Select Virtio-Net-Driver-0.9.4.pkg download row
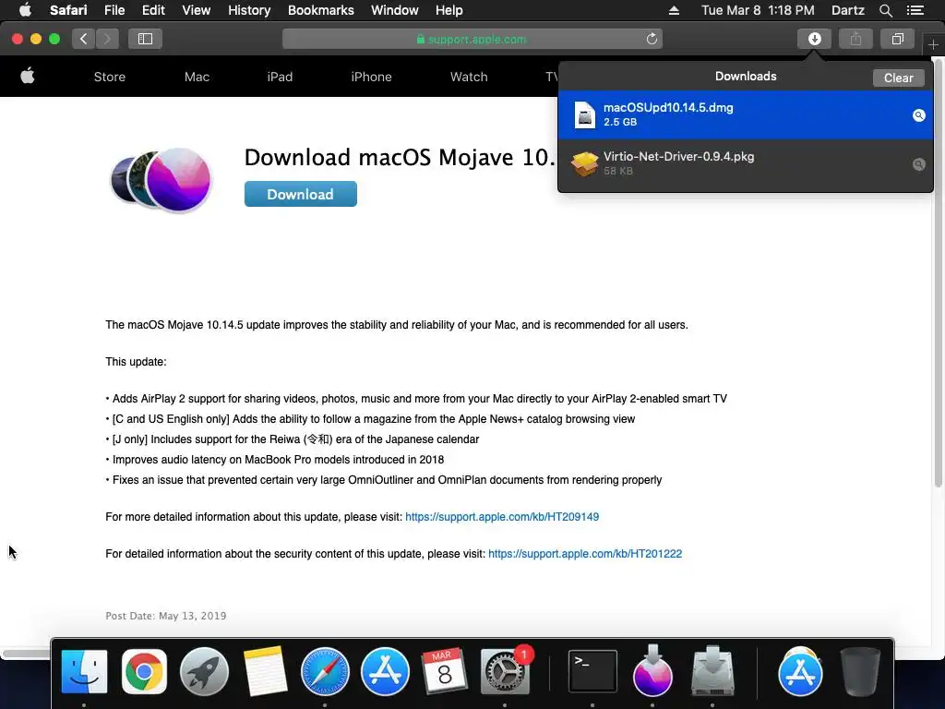Viewport: 945px width, 709px height. click(746, 163)
